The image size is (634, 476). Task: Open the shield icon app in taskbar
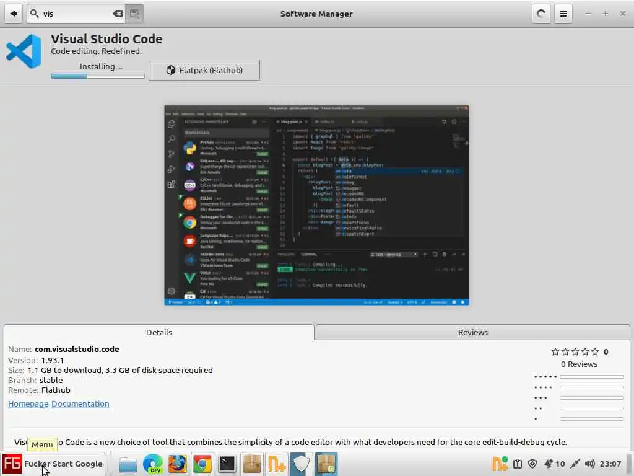302,464
